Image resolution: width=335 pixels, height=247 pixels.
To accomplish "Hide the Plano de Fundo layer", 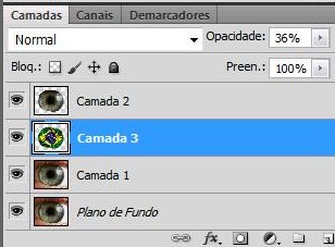I will pos(17,211).
